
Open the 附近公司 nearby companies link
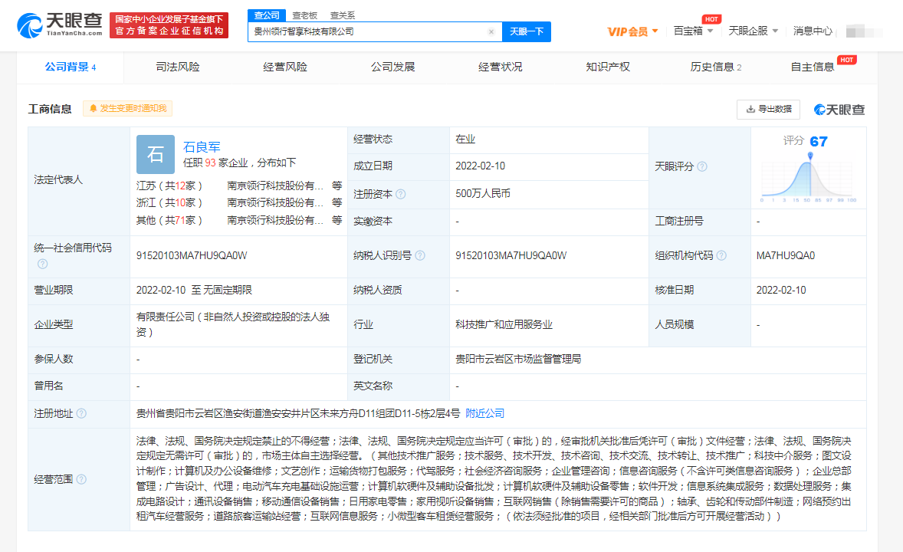tap(485, 413)
